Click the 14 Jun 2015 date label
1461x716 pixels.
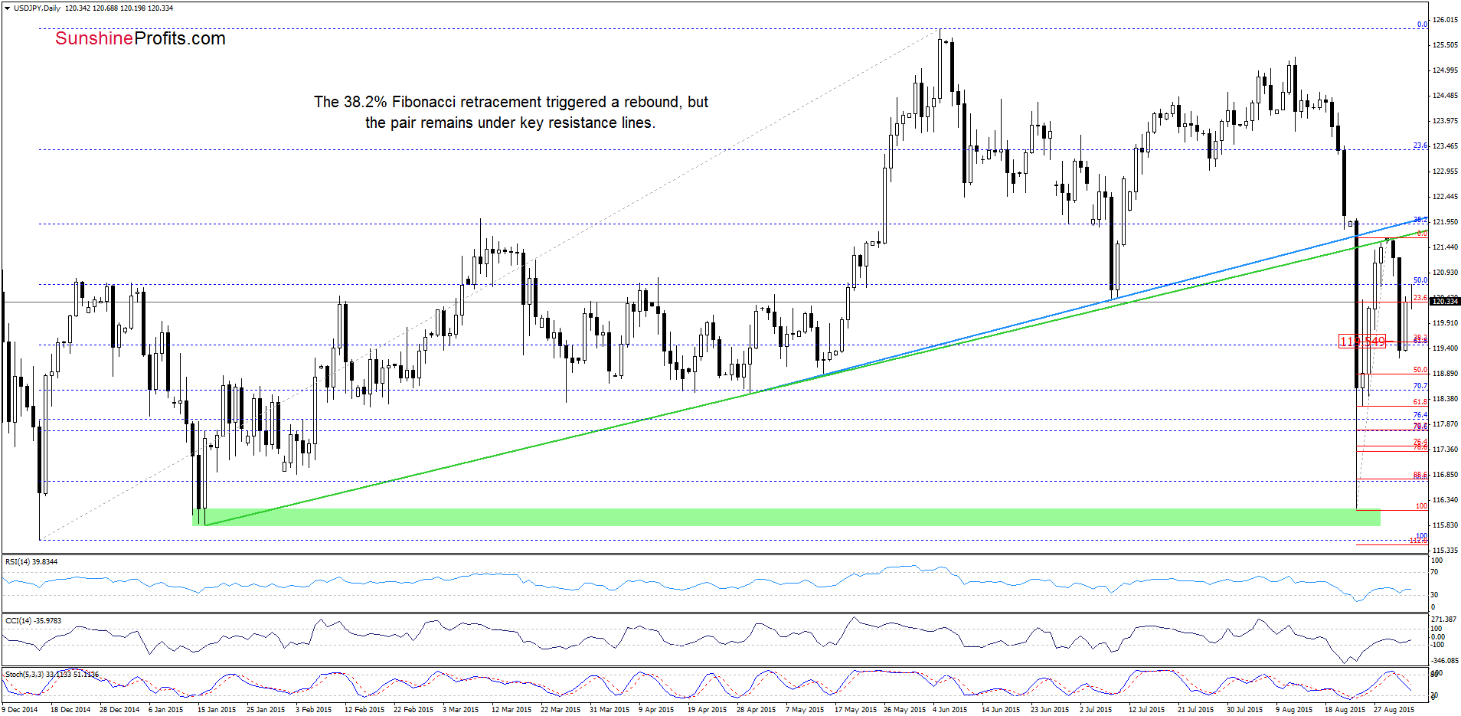1001,710
